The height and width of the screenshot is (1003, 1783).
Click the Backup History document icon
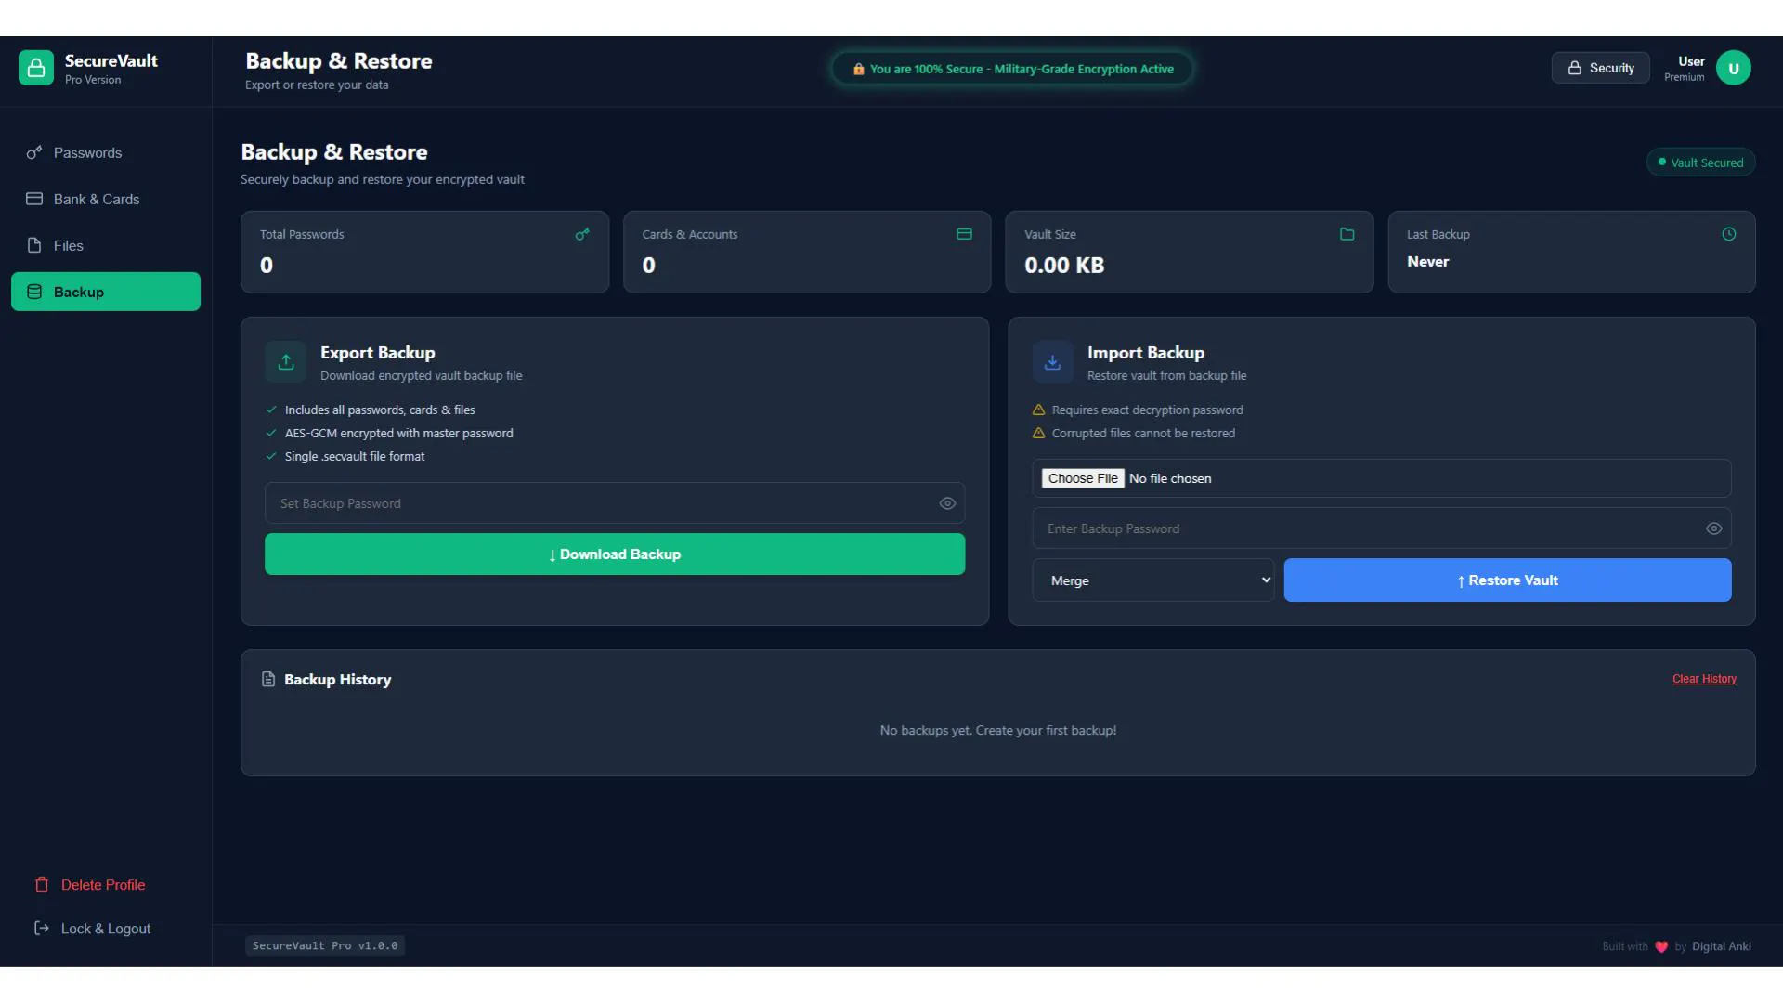coord(268,679)
